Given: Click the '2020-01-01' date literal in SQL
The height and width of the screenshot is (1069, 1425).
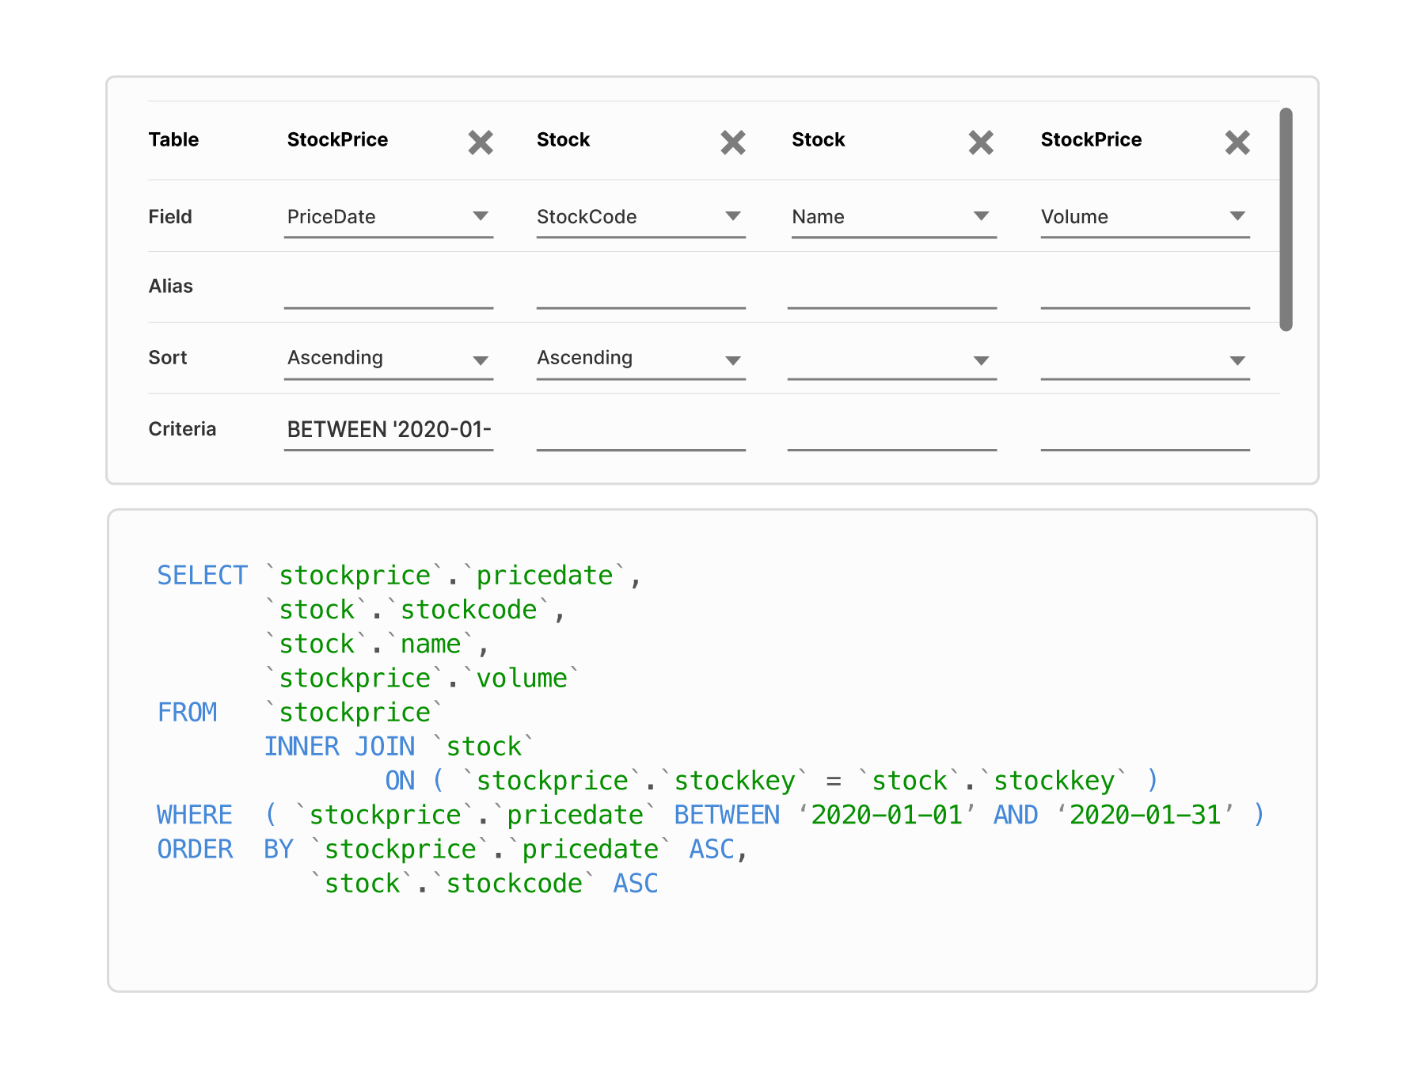Looking at the screenshot, I should (x=887, y=815).
